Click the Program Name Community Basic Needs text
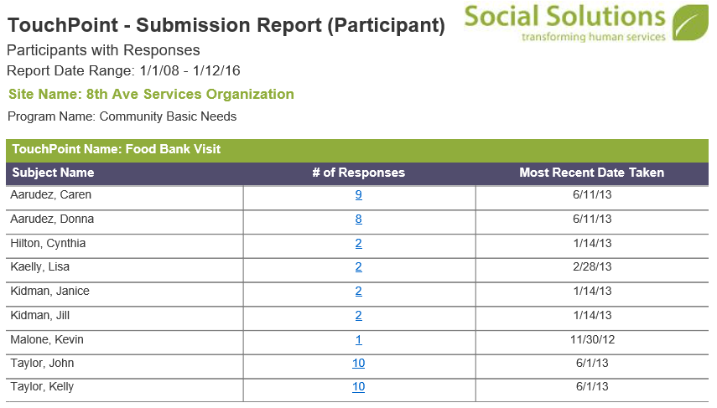 pyautogui.click(x=122, y=117)
